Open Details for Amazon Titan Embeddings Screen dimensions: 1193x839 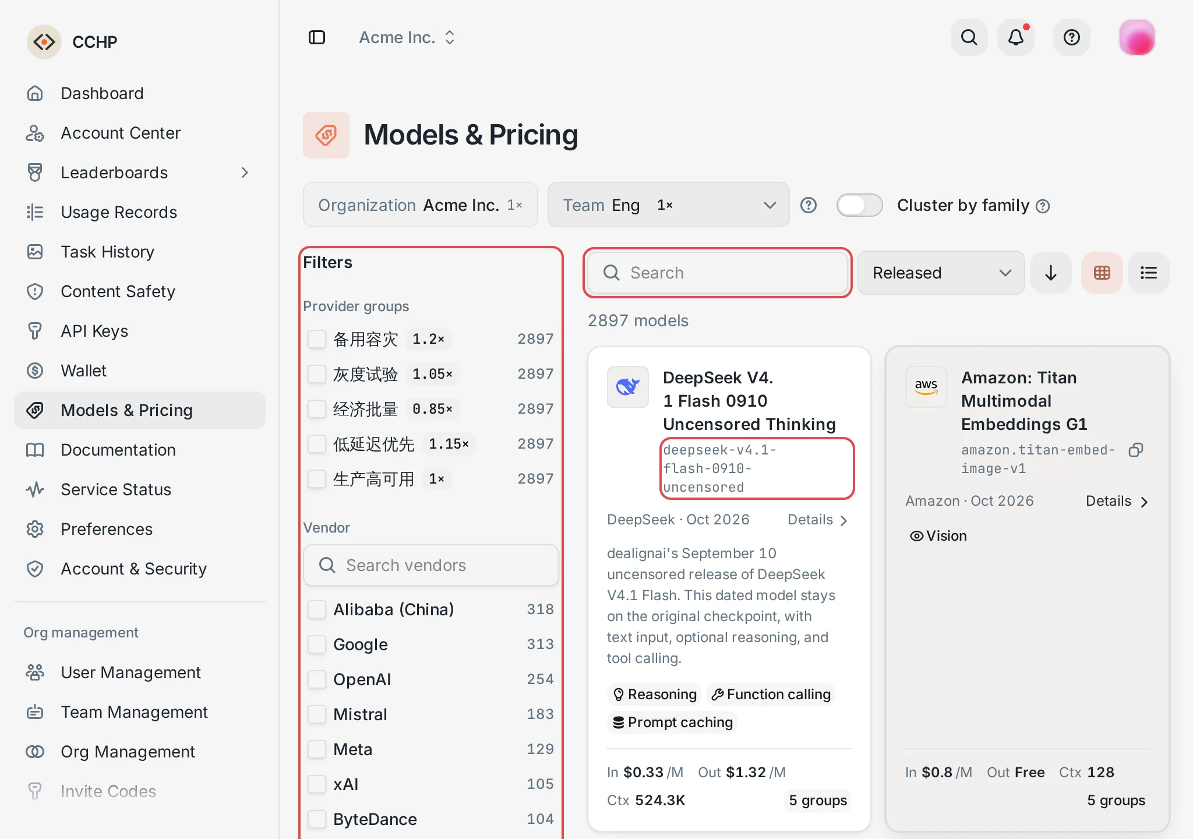(1117, 501)
